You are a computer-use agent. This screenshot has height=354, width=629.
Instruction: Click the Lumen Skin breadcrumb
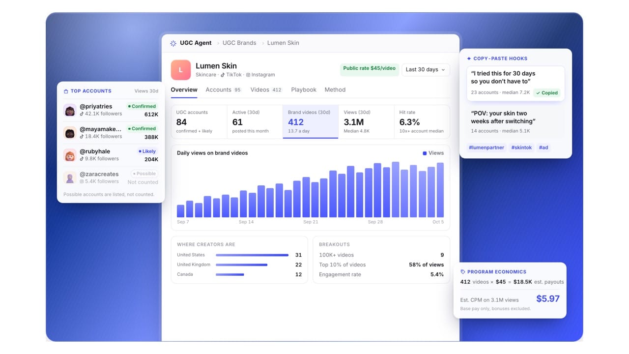pyautogui.click(x=283, y=43)
